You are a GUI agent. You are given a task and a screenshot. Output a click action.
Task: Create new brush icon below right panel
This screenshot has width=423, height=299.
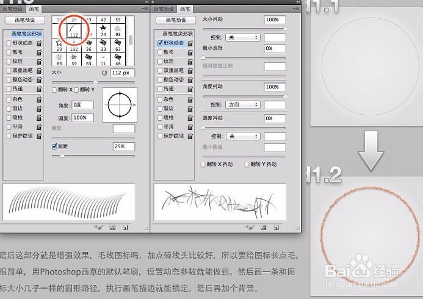[277, 228]
